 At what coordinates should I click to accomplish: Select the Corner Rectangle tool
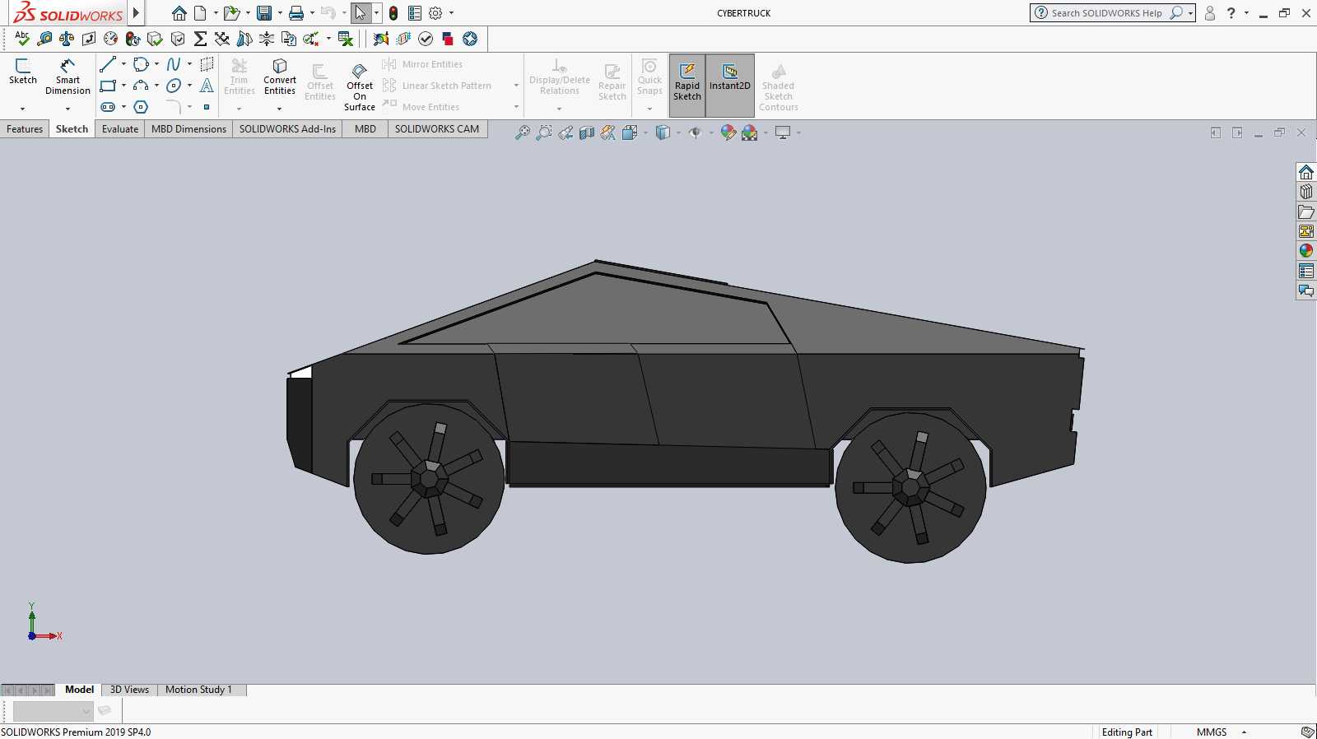(x=108, y=86)
